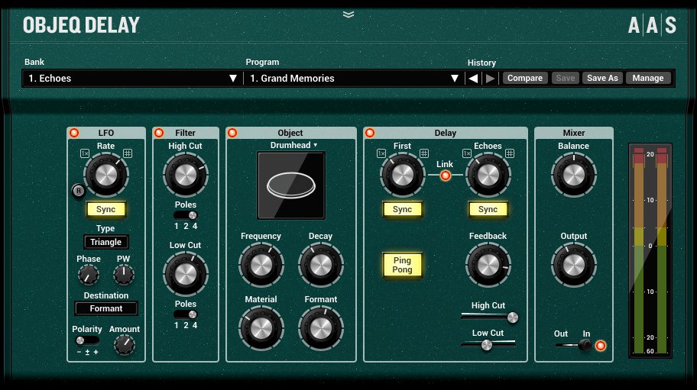Toggle the Filter module power LED

tap(160, 133)
